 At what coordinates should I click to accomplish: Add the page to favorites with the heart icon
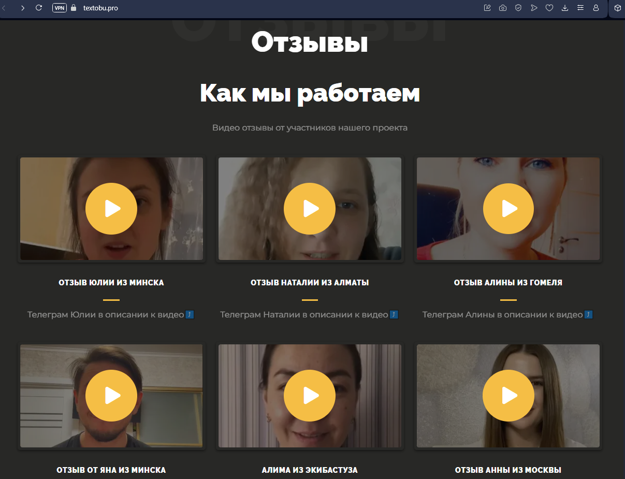549,8
